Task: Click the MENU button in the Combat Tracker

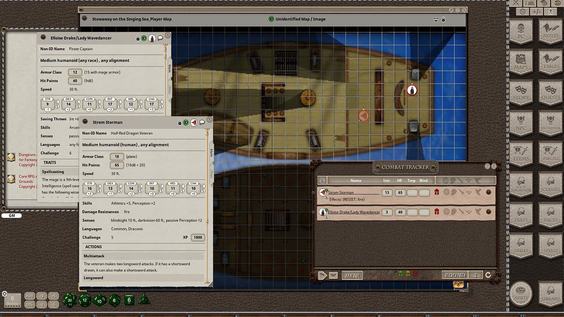Action: 352,275
